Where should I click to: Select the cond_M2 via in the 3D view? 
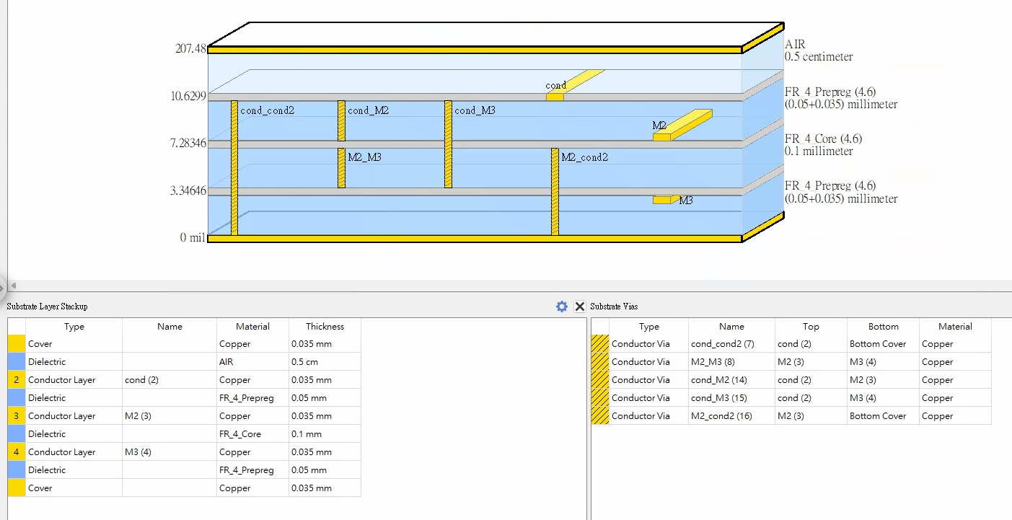341,121
